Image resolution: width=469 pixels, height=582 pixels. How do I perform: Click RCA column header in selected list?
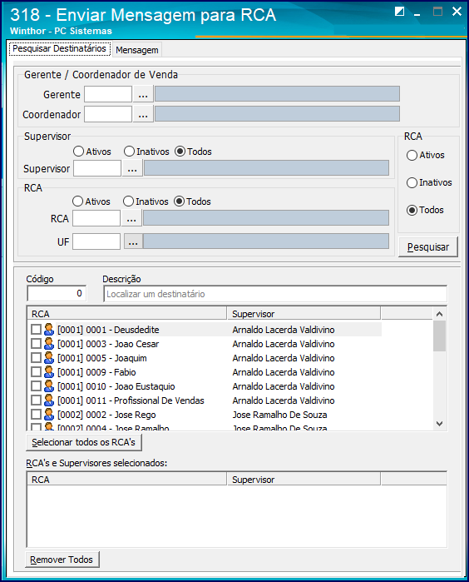126,480
